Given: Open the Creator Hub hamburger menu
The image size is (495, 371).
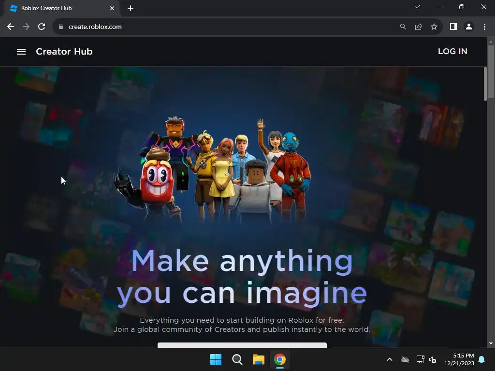Looking at the screenshot, I should tap(21, 51).
